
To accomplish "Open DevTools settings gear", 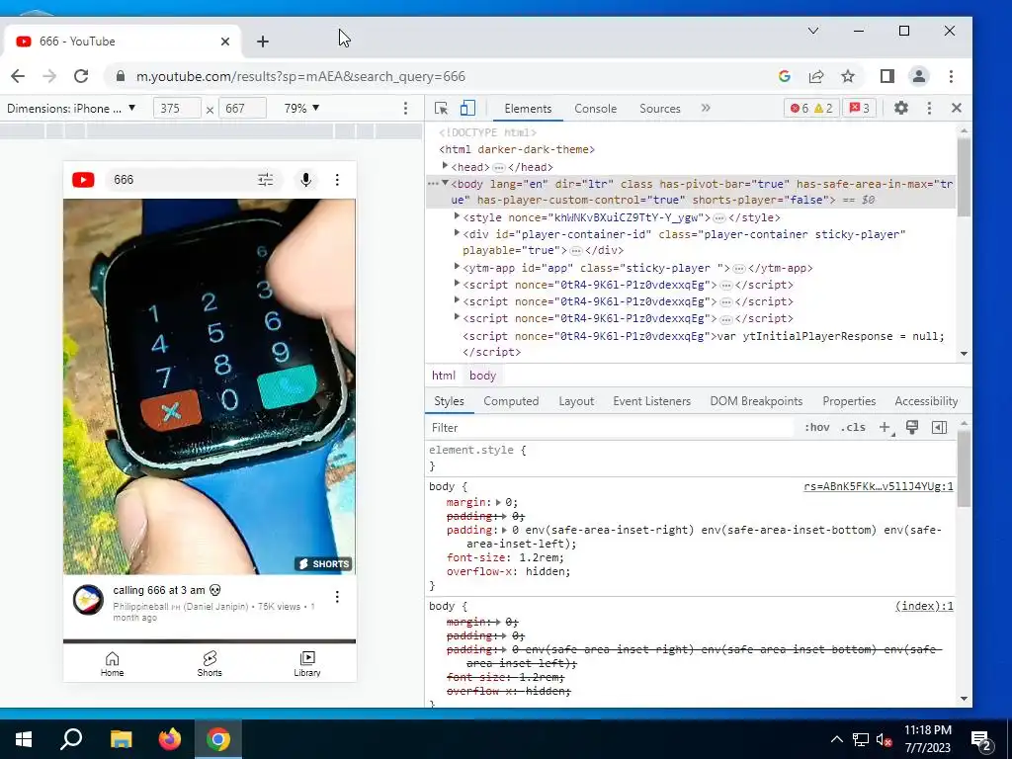I will 901,108.
